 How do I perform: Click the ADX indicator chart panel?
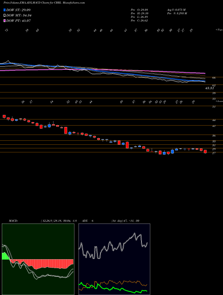point(114,259)
